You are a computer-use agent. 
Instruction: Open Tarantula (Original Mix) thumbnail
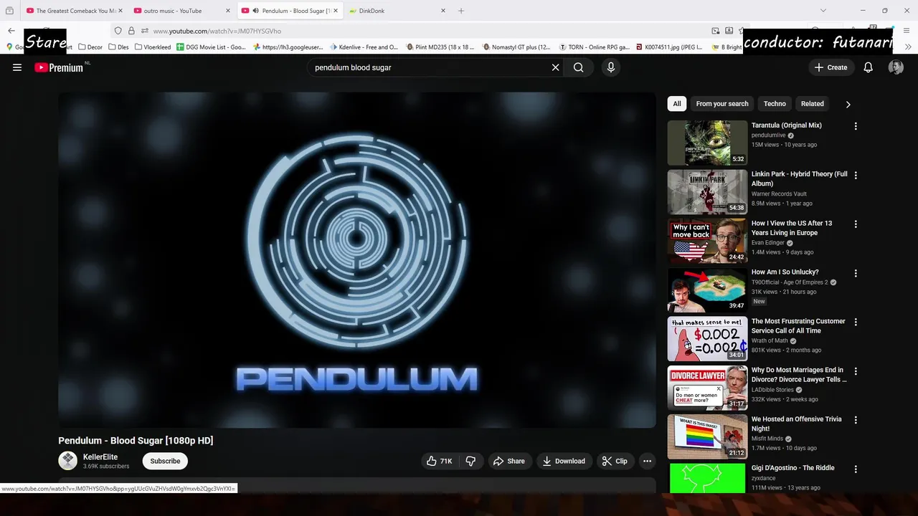(x=707, y=143)
